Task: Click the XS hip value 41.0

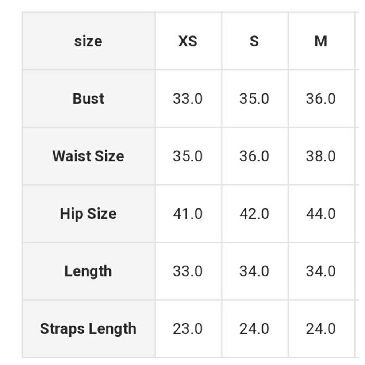Action: [x=188, y=214]
